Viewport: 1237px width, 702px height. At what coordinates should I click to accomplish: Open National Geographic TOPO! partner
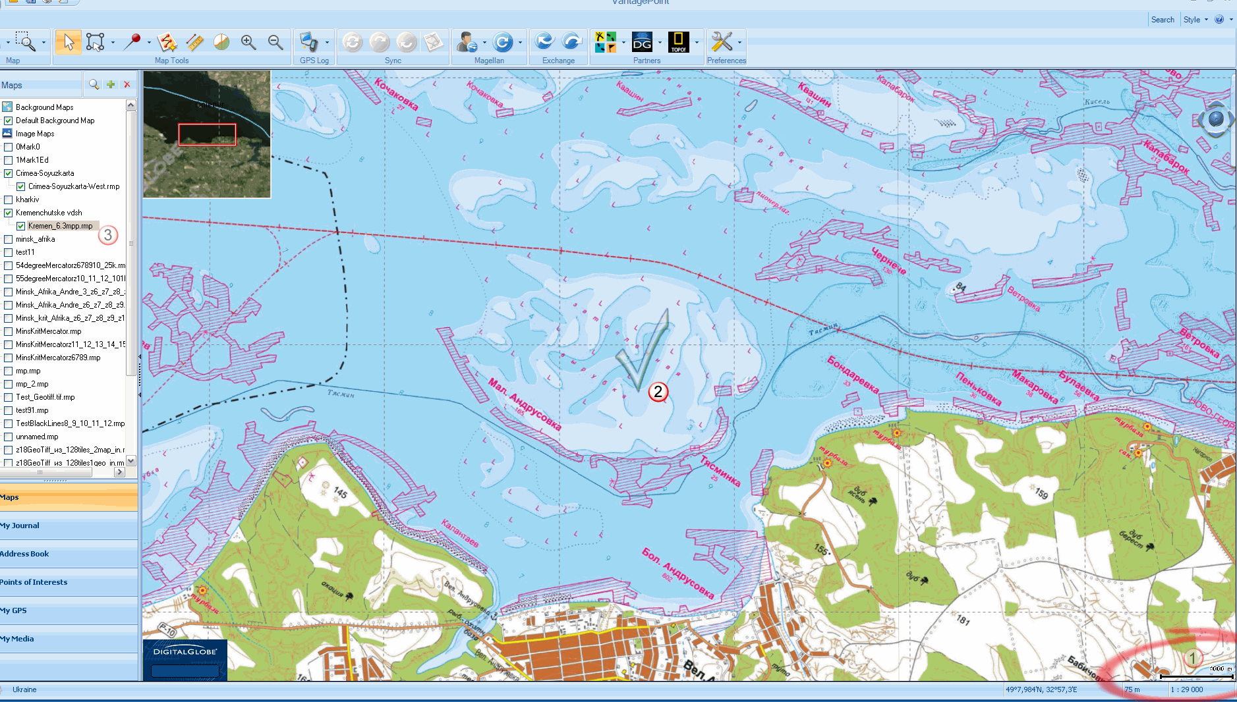coord(678,43)
